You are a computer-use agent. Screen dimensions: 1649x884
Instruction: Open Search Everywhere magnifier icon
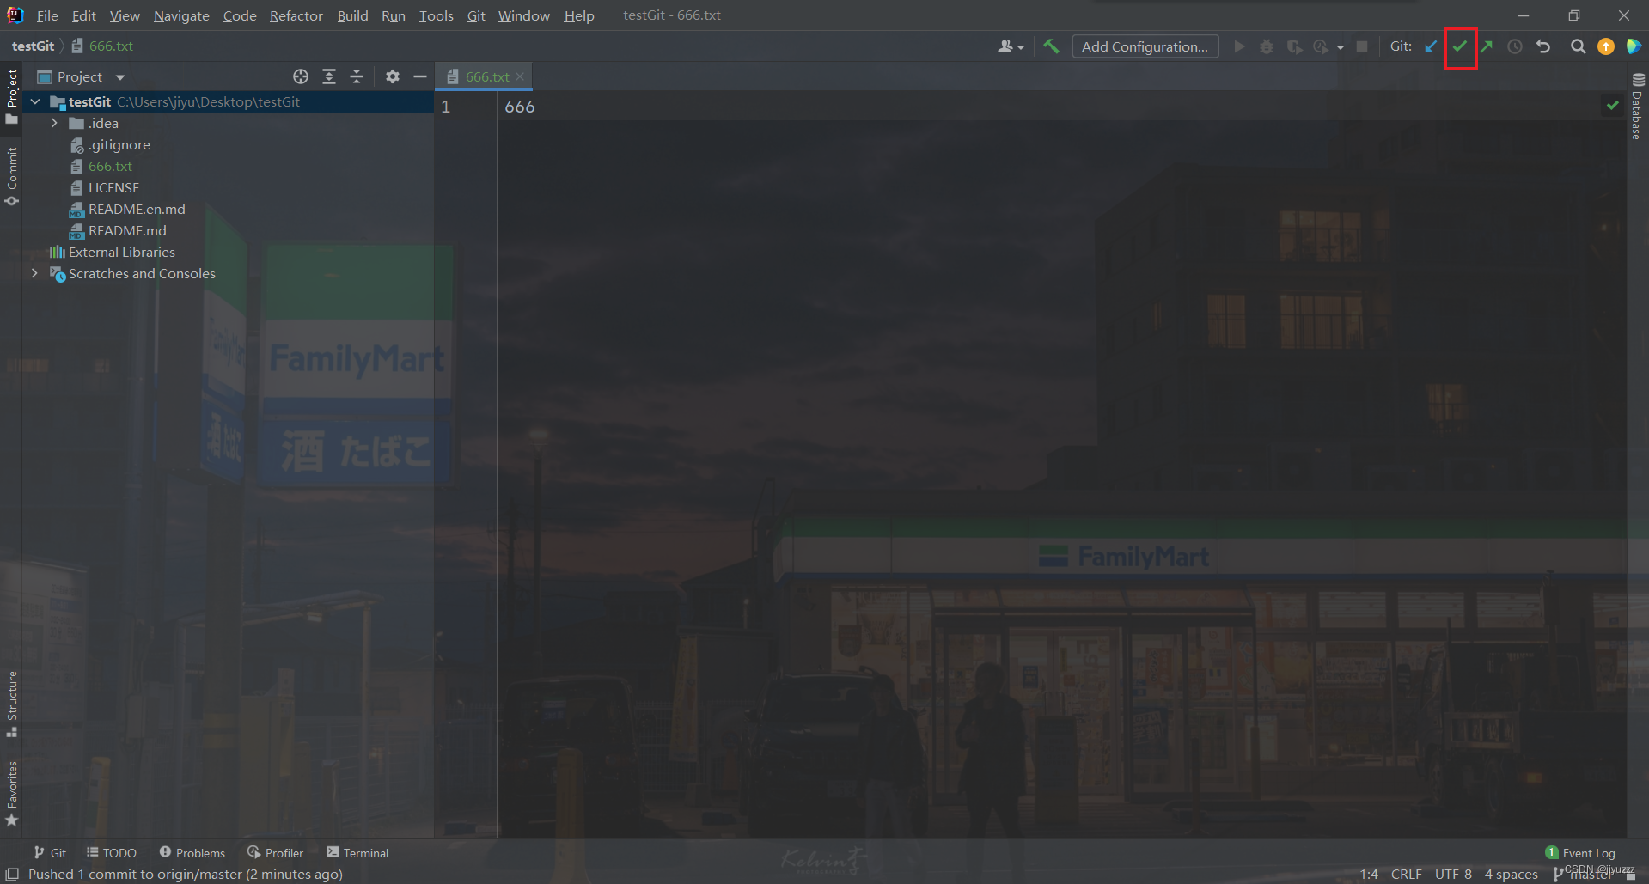coord(1578,46)
